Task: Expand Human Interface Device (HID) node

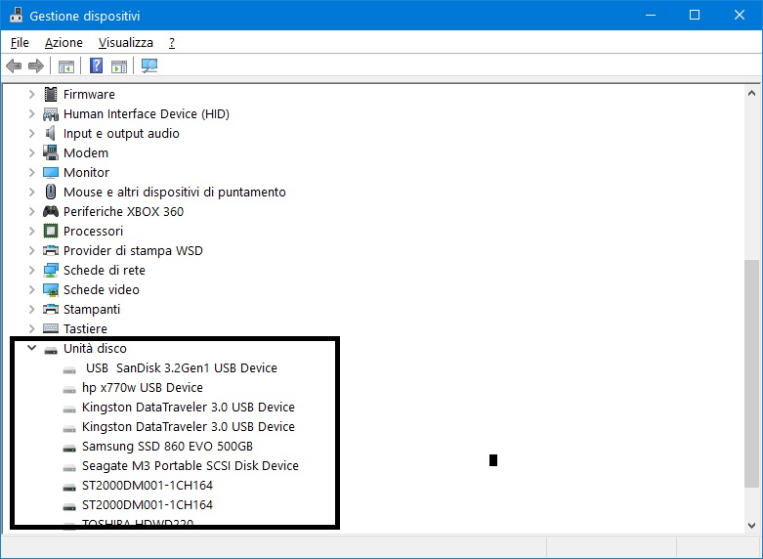Action: point(31,114)
